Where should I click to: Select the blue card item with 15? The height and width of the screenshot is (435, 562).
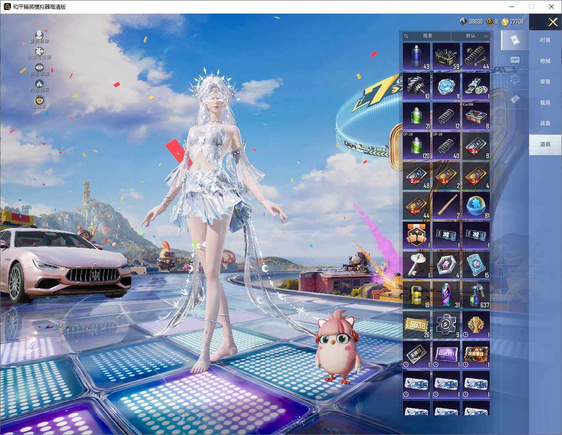click(x=476, y=265)
